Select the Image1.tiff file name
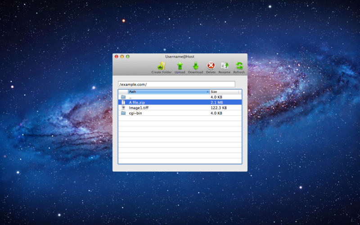 (x=138, y=108)
